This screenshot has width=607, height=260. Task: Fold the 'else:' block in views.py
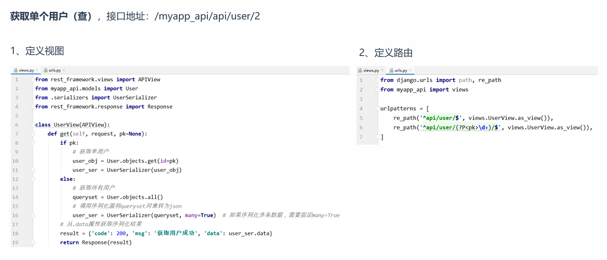coord(32,179)
